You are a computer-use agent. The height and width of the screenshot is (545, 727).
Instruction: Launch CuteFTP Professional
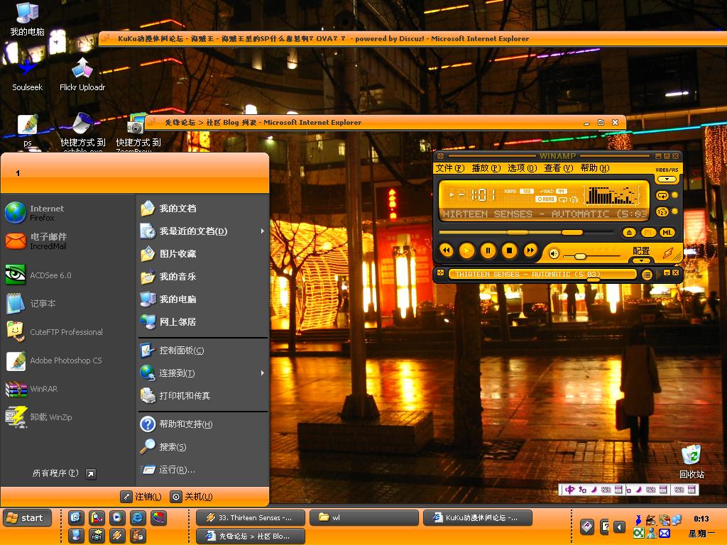click(x=67, y=332)
